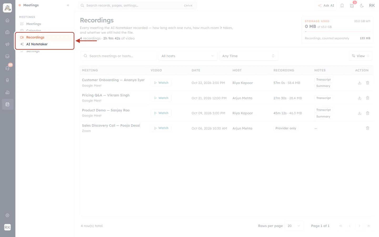Screen dimensions: 379x237
Task: Open the RK user avatar in top bar
Action: coord(372,6)
